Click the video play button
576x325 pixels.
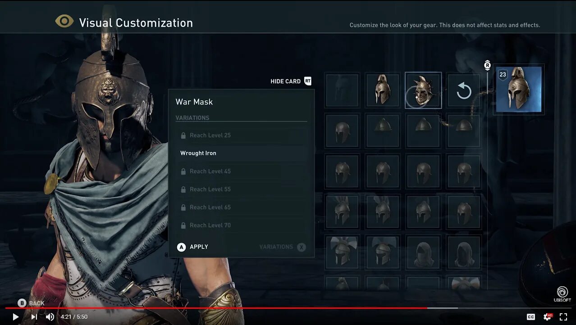(15, 317)
